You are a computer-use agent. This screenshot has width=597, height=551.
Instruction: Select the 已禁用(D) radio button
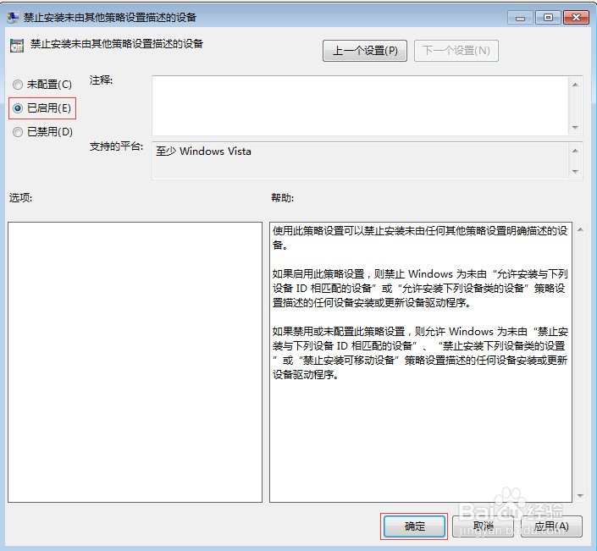coord(18,132)
